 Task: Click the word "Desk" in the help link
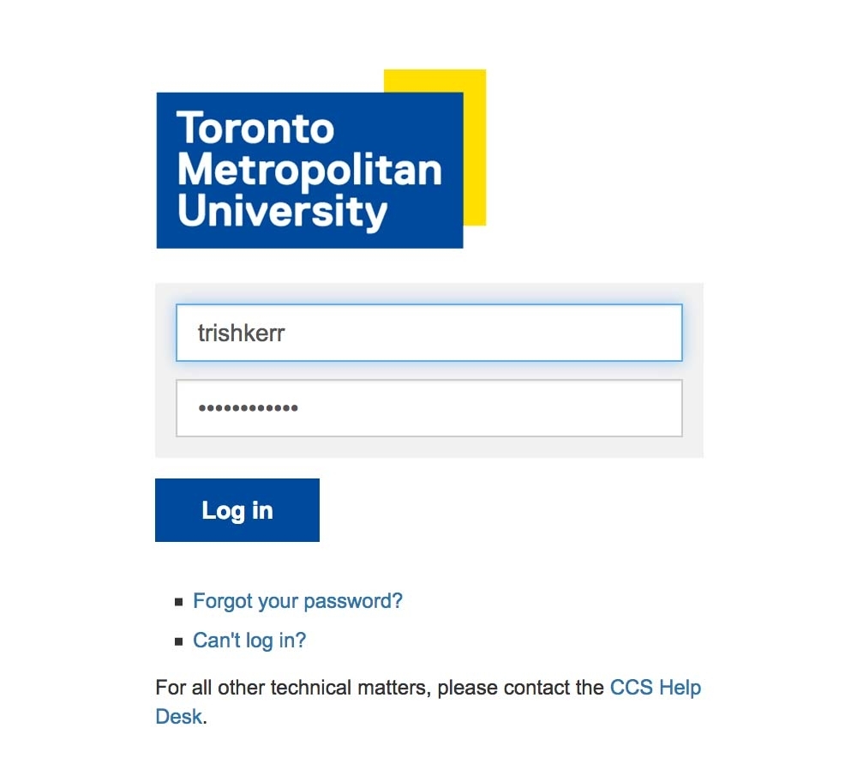[178, 716]
